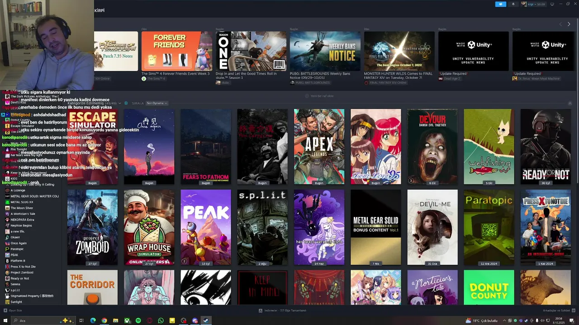Image resolution: width=579 pixels, height=325 pixels.
Task: Open Apex Legends game cover
Action: (x=319, y=146)
